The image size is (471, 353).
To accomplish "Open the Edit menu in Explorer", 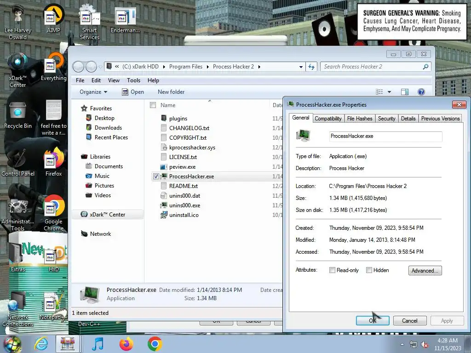I will point(96,80).
